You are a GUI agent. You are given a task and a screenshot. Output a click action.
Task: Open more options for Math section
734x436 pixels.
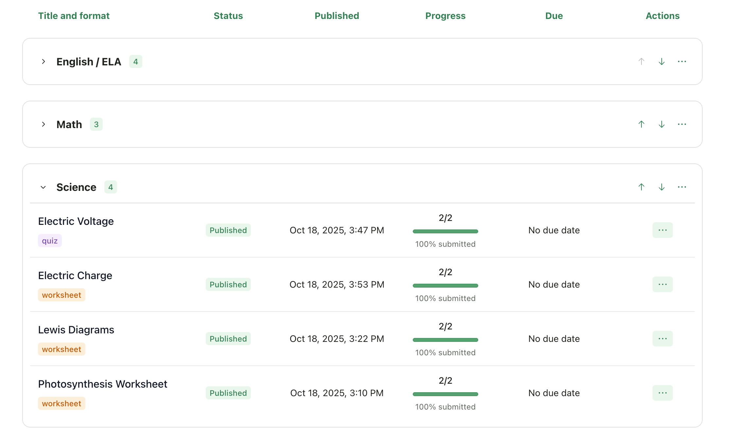pos(682,124)
